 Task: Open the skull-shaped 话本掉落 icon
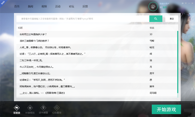(x=43, y=108)
